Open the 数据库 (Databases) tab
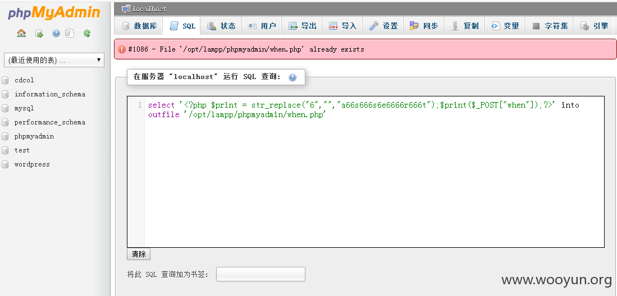The width and height of the screenshot is (617, 296). [139, 26]
